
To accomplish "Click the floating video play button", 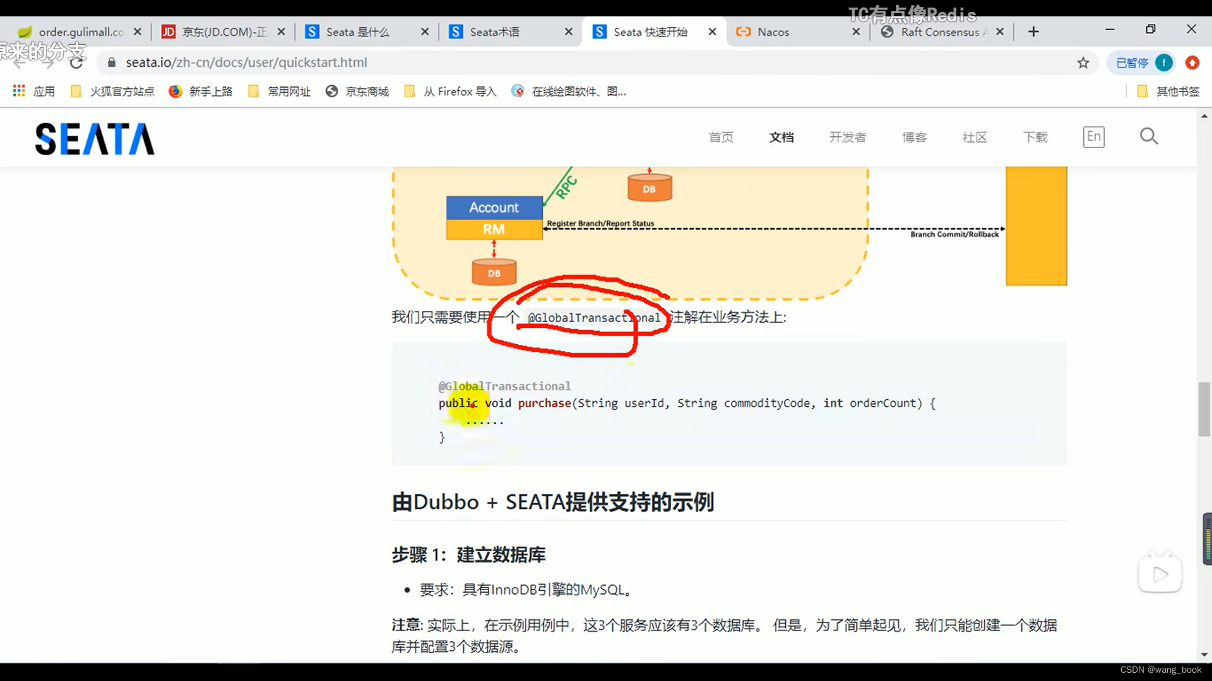I will tap(1160, 573).
